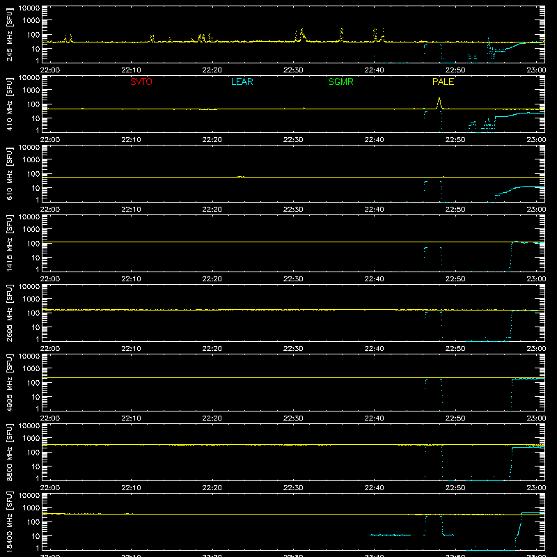Click the yellow PALE station label

point(443,81)
